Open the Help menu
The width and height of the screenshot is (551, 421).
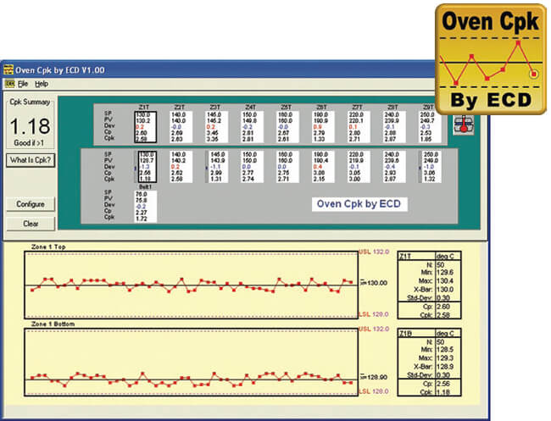42,84
